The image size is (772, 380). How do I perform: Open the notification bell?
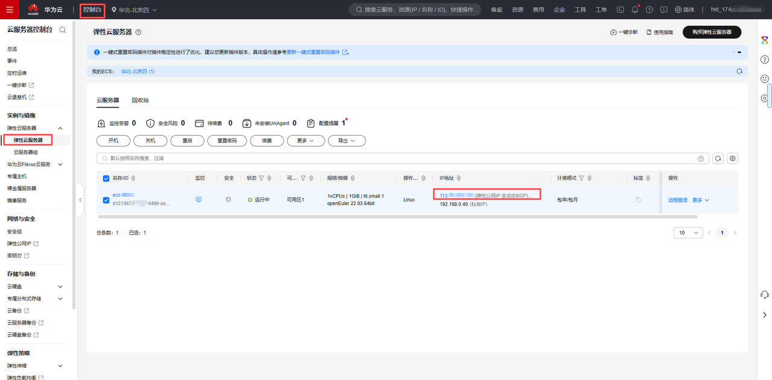pos(634,10)
